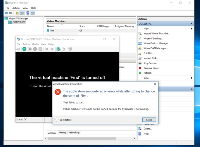
Task: Click the Turn Off VM icon
Action: tap(29, 49)
